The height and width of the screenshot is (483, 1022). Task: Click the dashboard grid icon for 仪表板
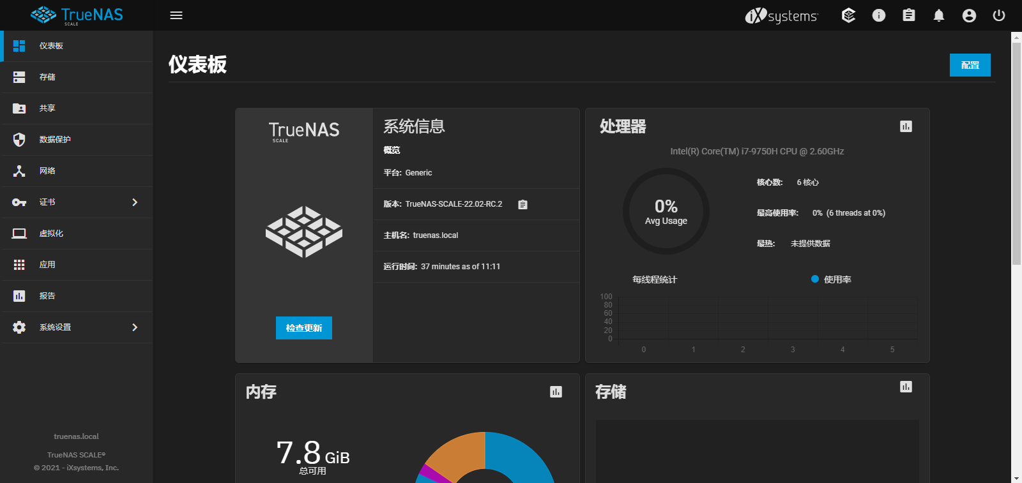point(19,46)
